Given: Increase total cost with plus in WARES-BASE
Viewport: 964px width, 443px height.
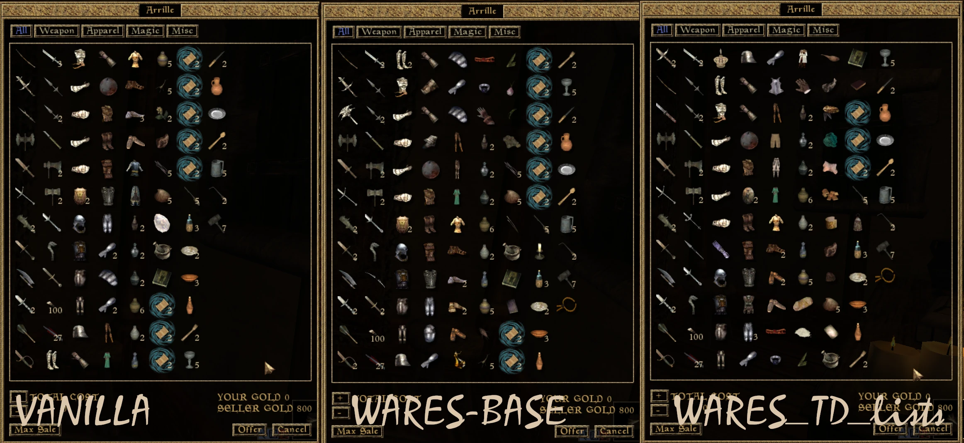Looking at the screenshot, I should (x=340, y=399).
